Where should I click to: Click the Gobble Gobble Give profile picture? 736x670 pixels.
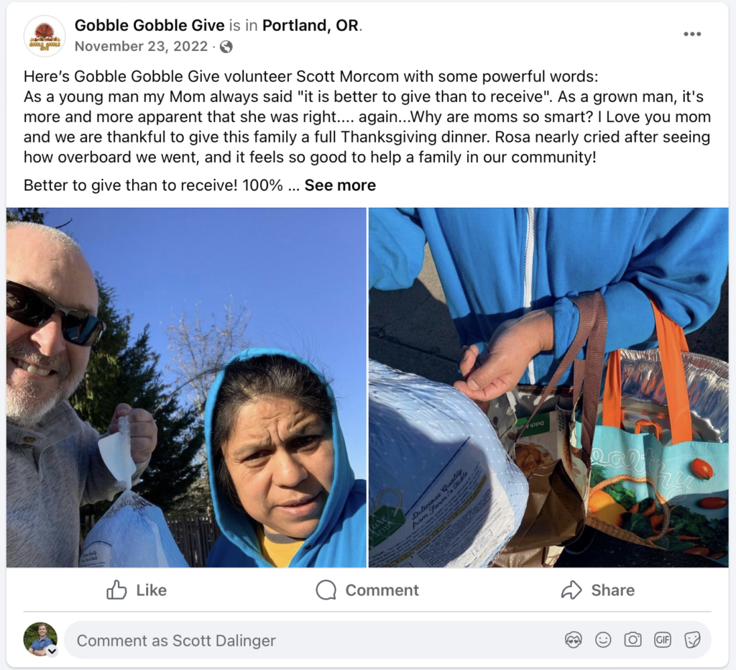(x=45, y=36)
